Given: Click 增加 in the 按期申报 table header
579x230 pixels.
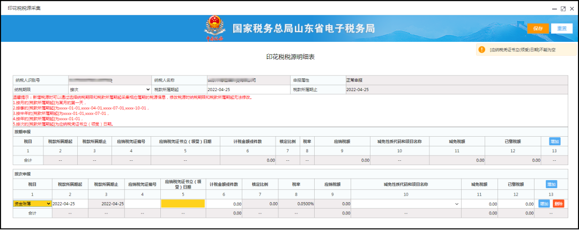Looking at the screenshot, I should pos(555,141).
